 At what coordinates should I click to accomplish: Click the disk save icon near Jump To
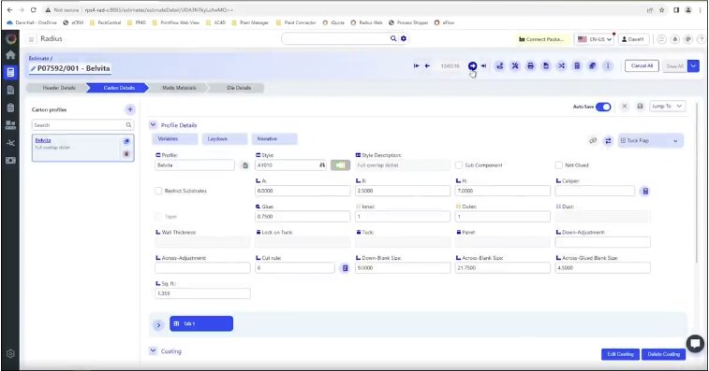(x=640, y=106)
